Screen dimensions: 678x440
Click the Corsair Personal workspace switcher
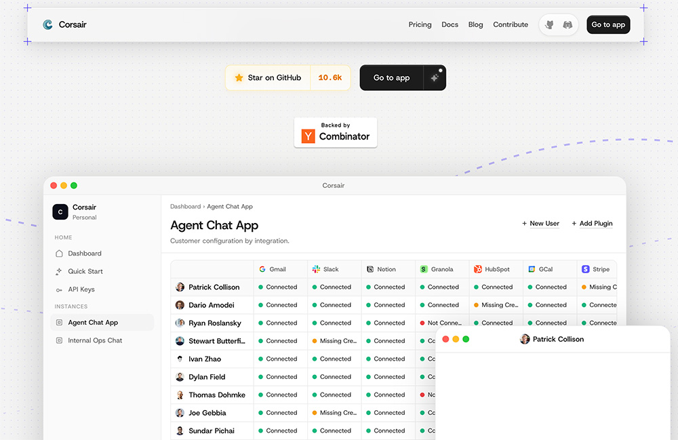(x=102, y=212)
